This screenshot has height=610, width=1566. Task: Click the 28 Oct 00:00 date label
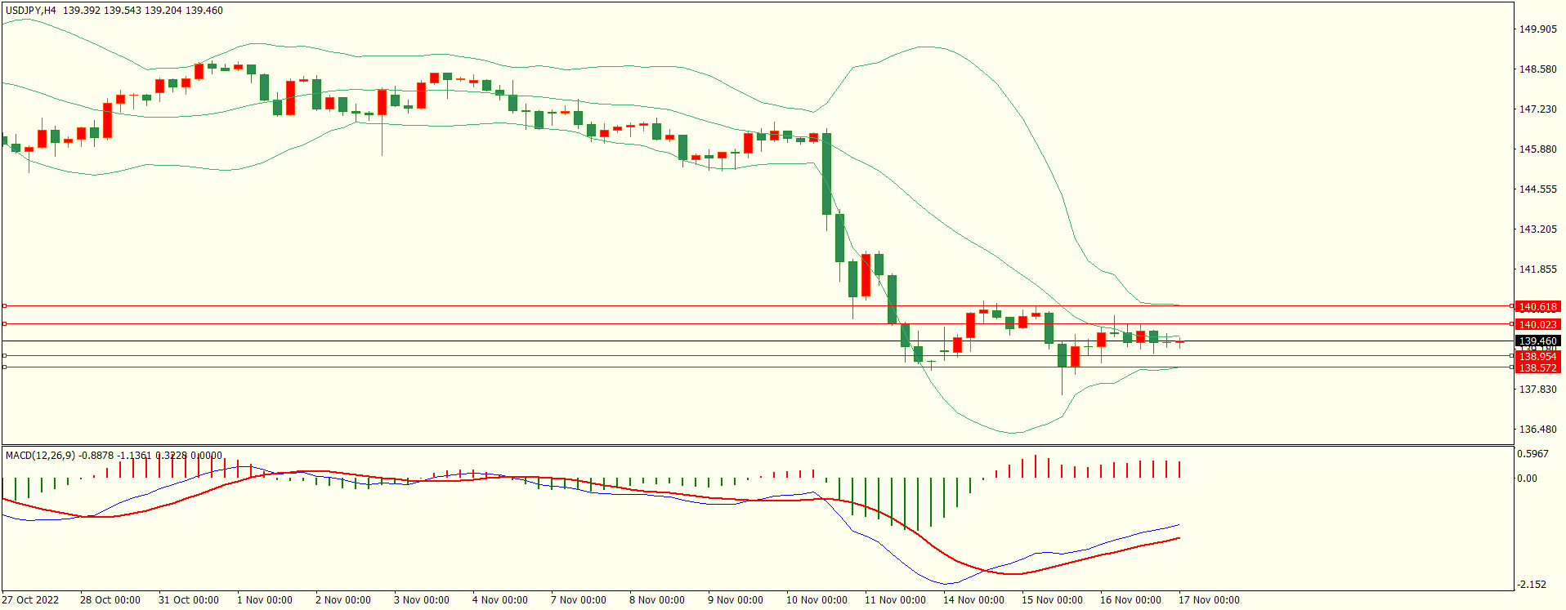[x=110, y=600]
